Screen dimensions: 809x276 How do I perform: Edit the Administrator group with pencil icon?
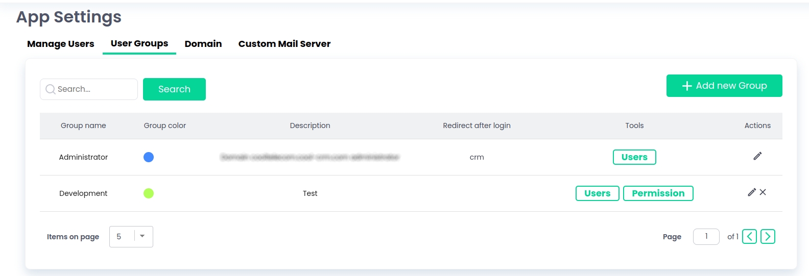coord(757,156)
